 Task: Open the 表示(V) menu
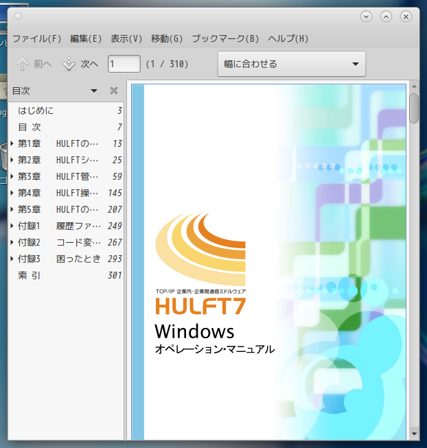click(x=126, y=38)
